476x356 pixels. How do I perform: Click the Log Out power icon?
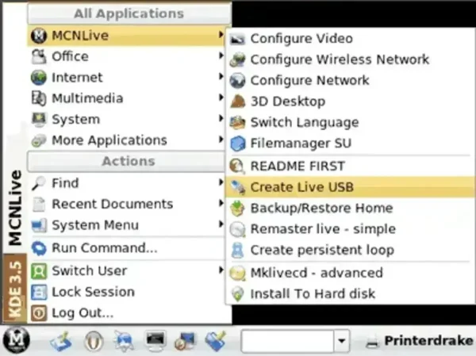coord(39,313)
